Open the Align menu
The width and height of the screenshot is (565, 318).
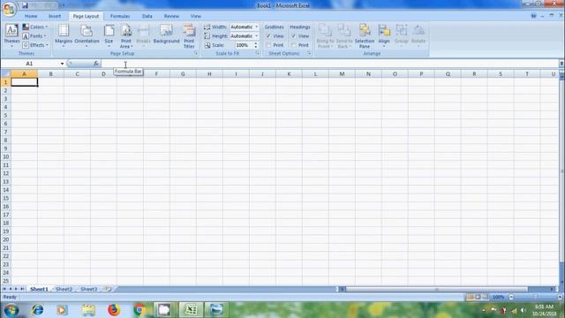coord(384,36)
